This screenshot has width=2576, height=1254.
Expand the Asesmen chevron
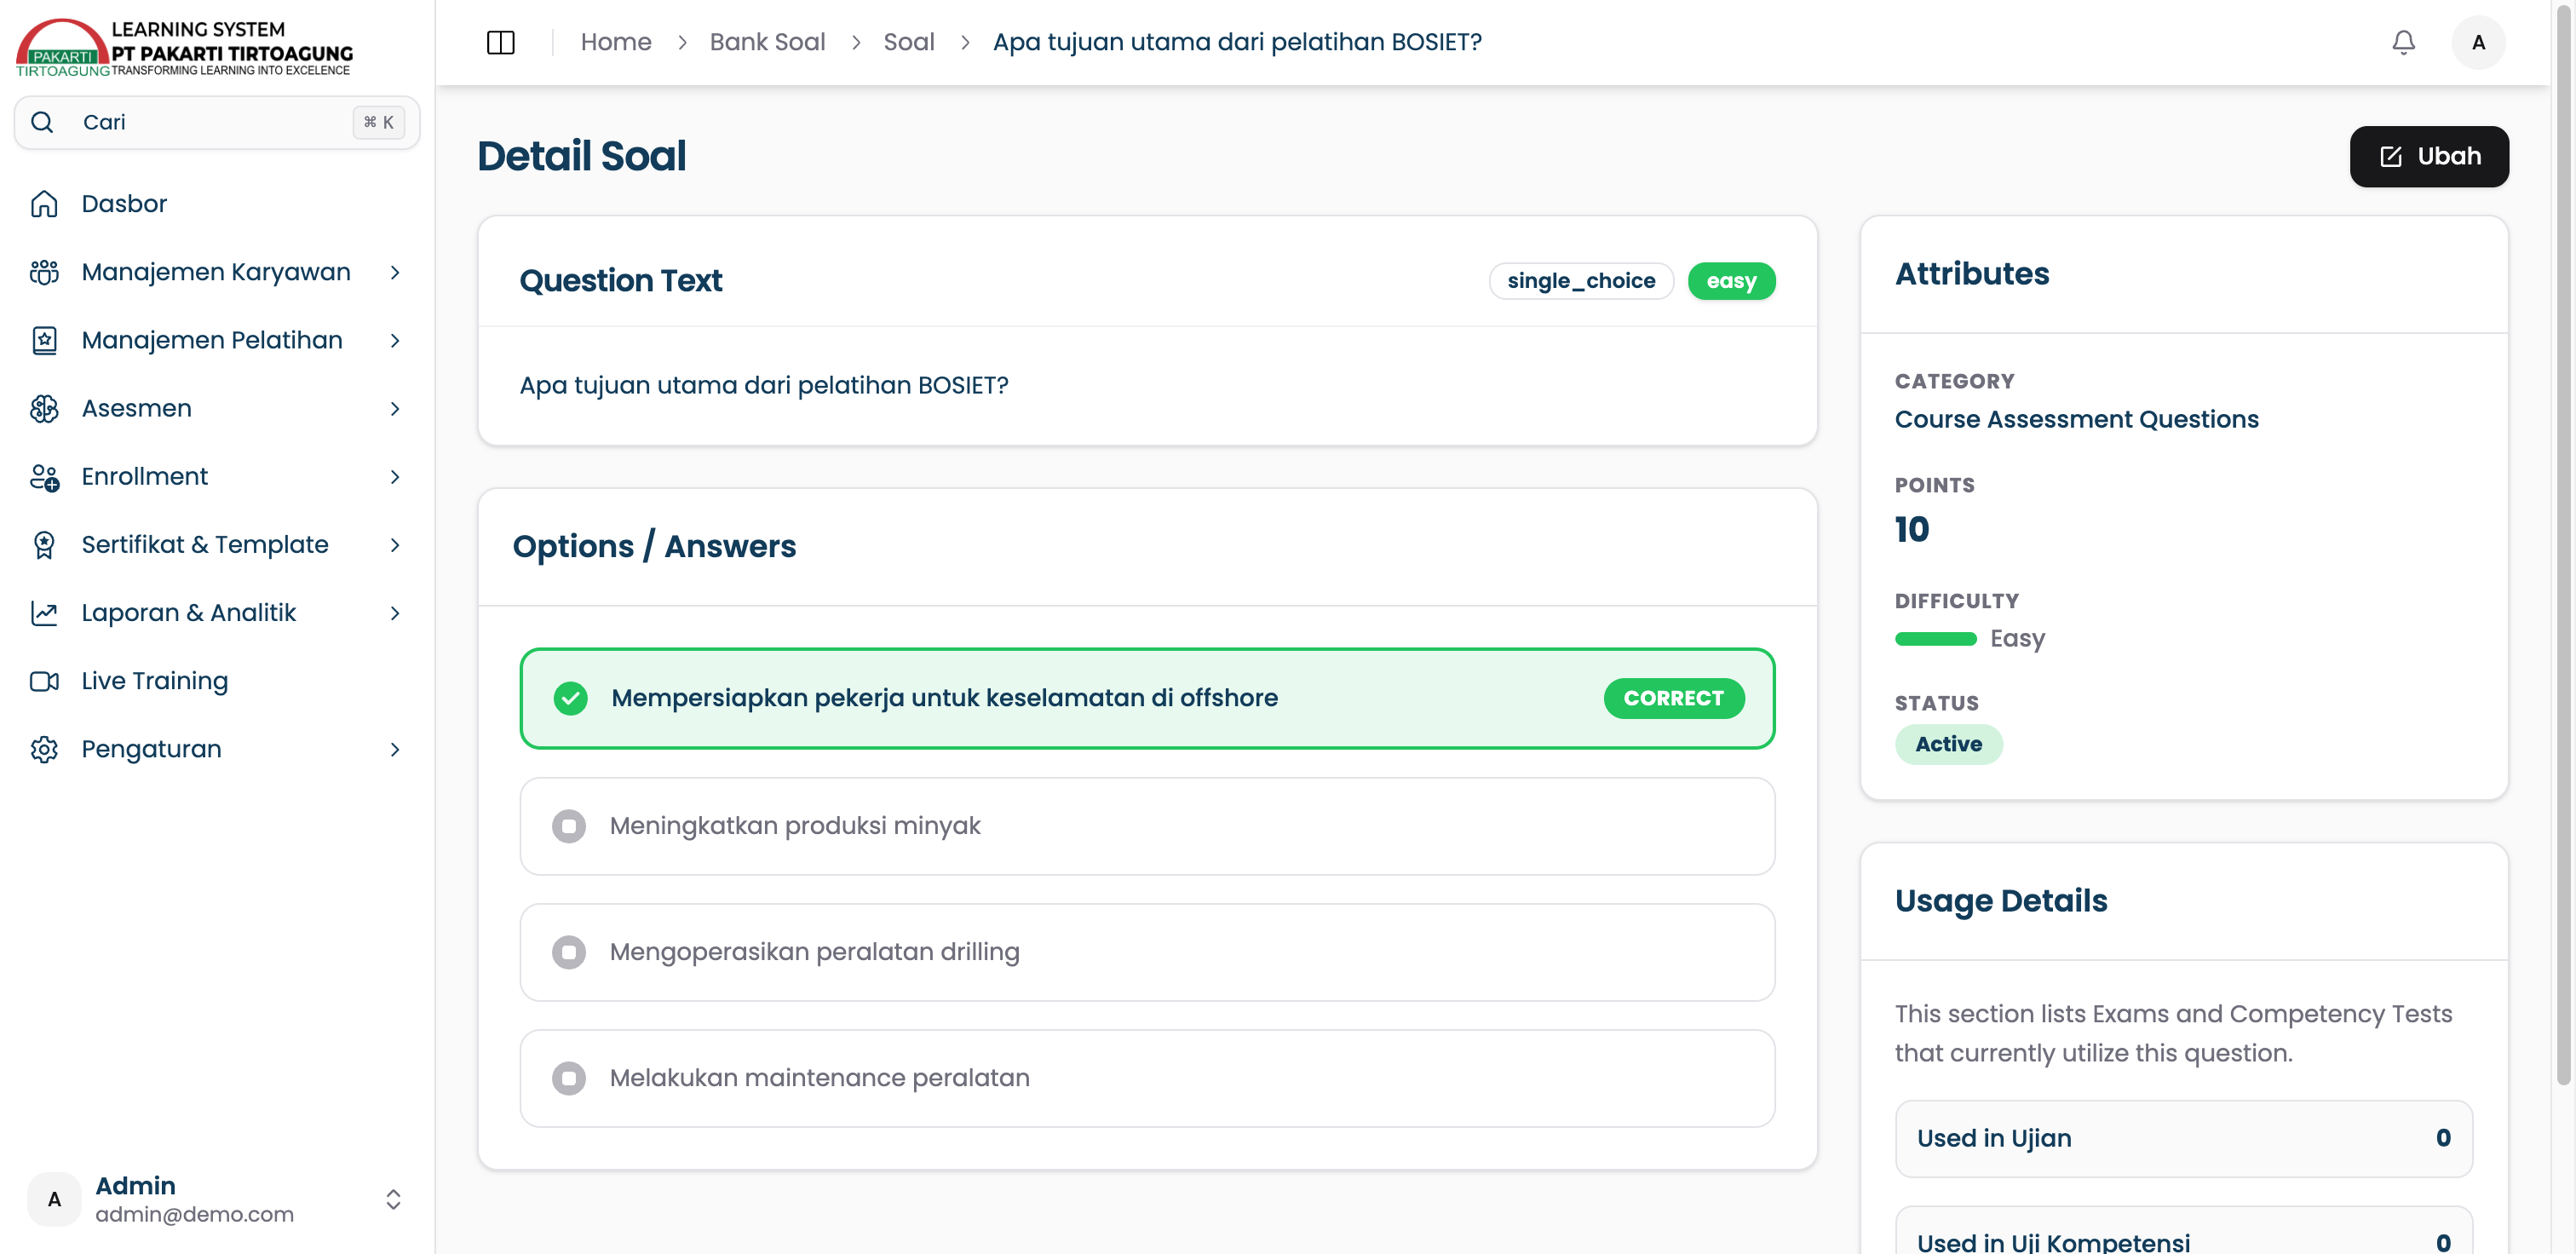(x=395, y=408)
